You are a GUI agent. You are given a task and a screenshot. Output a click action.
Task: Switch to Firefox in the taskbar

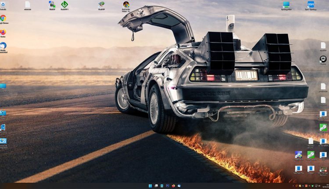click(x=173, y=186)
